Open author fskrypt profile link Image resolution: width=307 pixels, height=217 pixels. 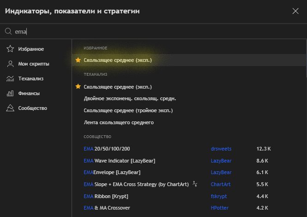click(219, 196)
